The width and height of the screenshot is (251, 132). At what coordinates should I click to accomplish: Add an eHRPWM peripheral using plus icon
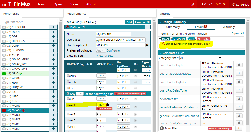pos(53,50)
